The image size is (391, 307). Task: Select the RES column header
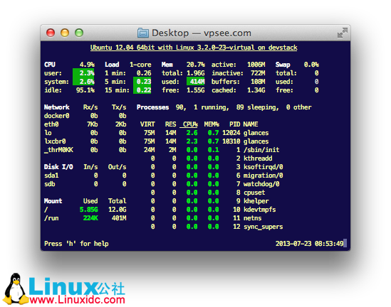click(x=170, y=124)
